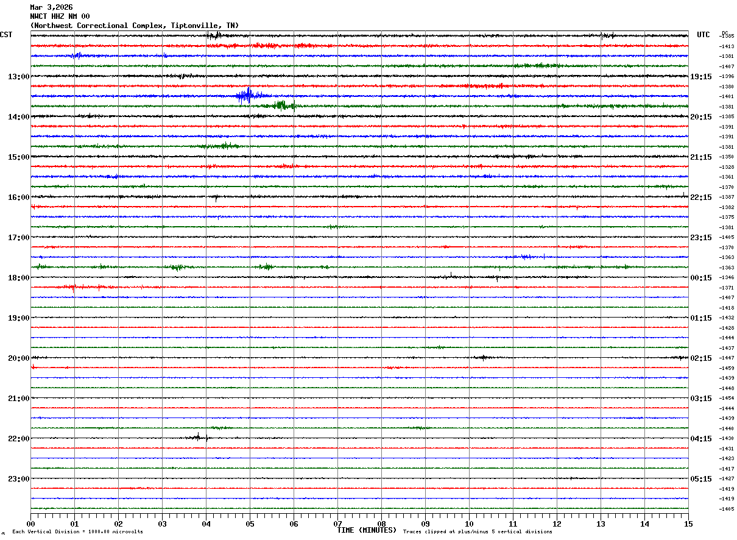
Task: Click the DC offset value -1427
Action: pos(726,478)
